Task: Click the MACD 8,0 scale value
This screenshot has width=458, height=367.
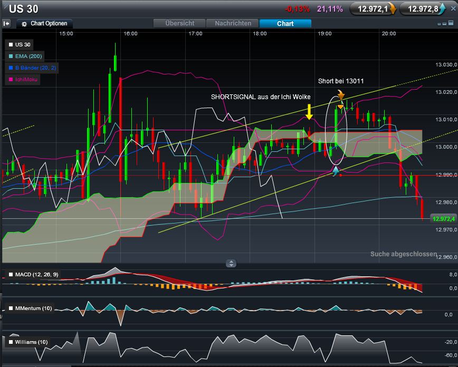Action: (x=453, y=274)
